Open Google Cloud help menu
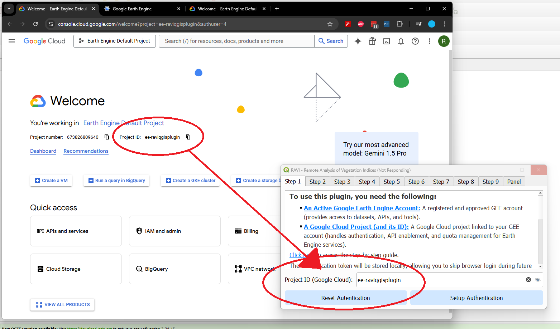This screenshot has height=329, width=560. (x=415, y=41)
